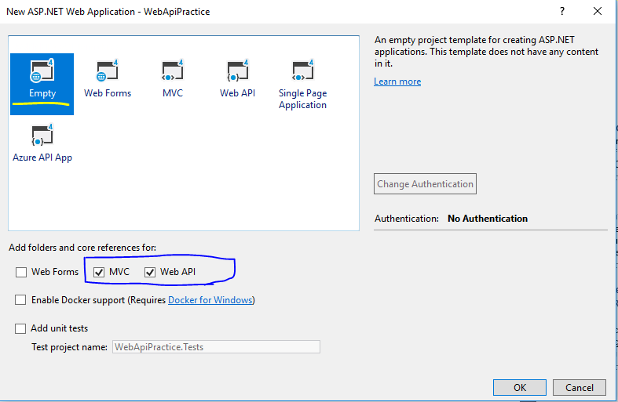The image size is (618, 402).
Task: Click the 'Test project name:' label
Action: (x=69, y=347)
